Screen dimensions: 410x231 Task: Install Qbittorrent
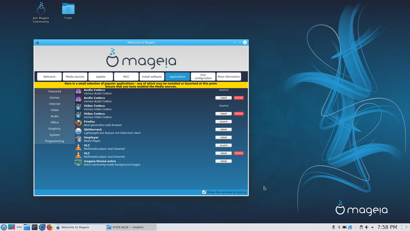pyautogui.click(x=224, y=129)
